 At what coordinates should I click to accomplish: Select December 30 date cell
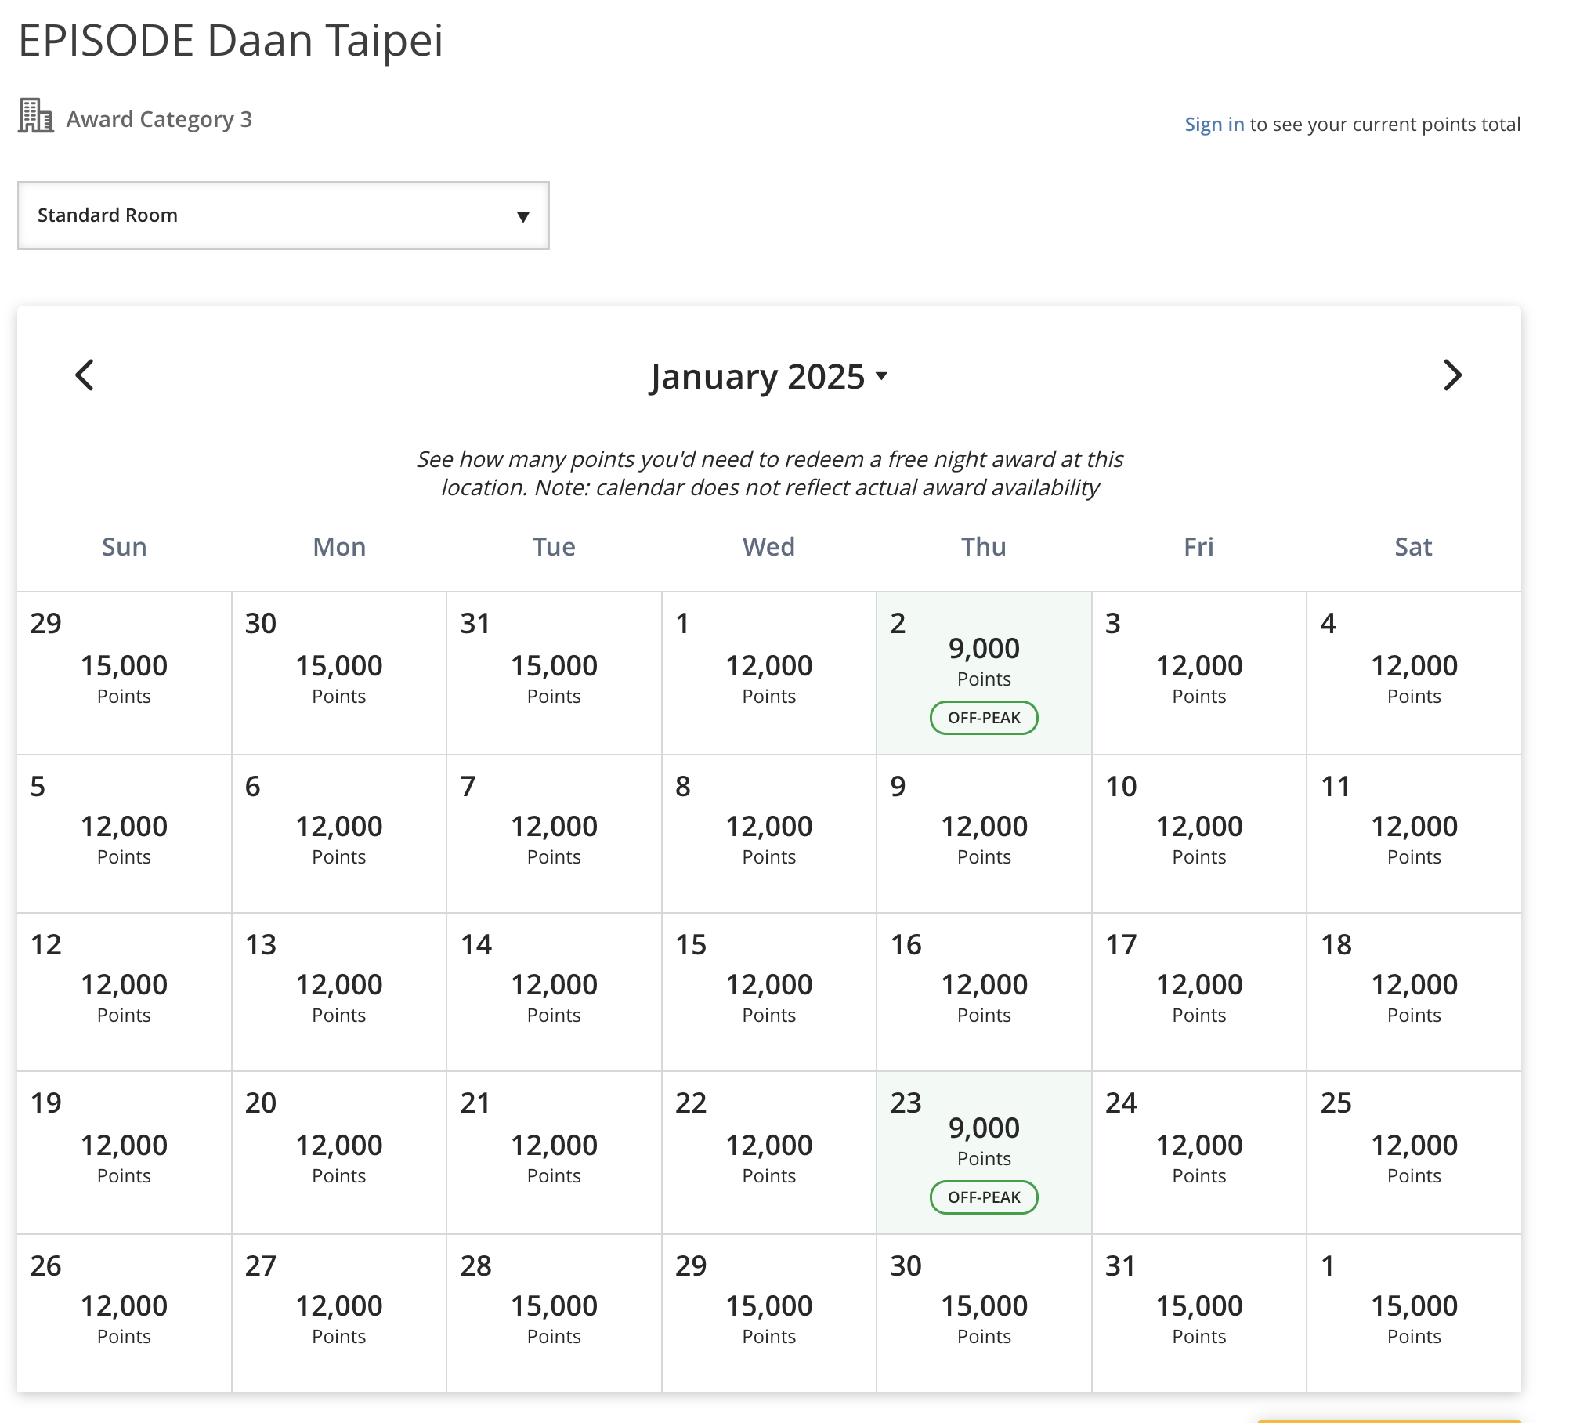click(x=339, y=673)
